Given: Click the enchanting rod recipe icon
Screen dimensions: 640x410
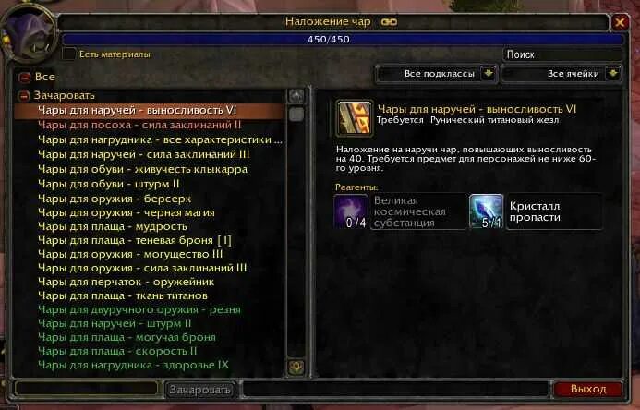Looking at the screenshot, I should (354, 118).
